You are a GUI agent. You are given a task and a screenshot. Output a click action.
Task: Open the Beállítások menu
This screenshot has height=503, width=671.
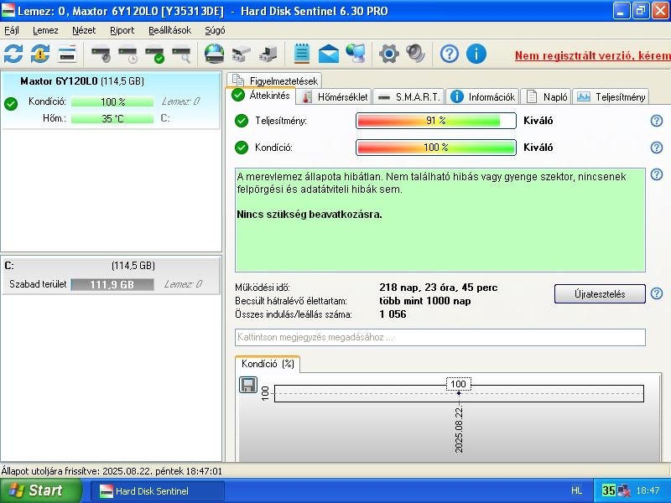[170, 30]
